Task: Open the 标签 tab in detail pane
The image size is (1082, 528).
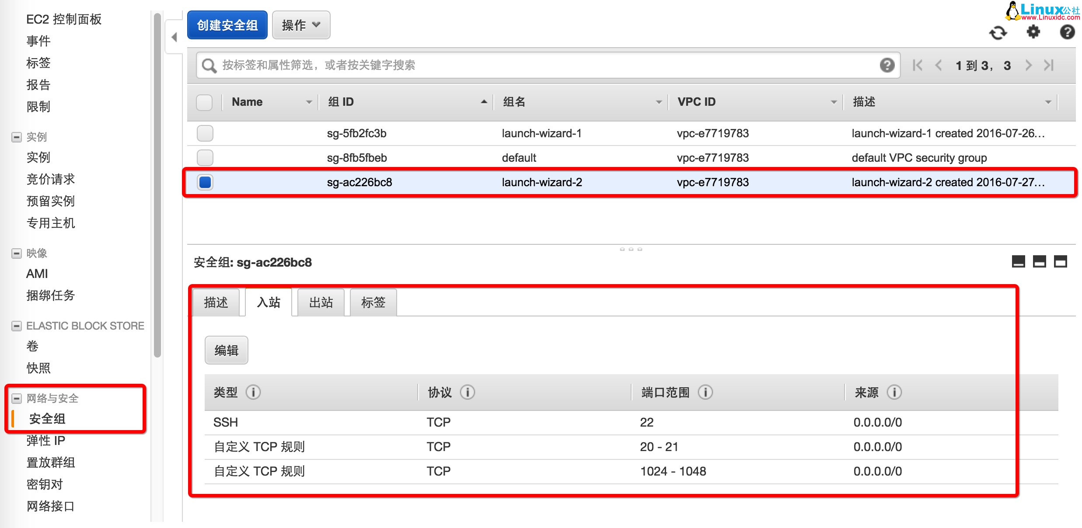Action: point(373,302)
